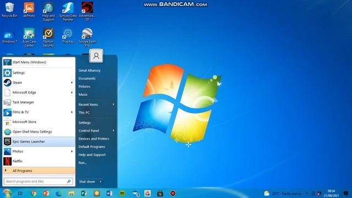Expand the Steam submenu arrow
The image size is (352, 198).
(72, 82)
